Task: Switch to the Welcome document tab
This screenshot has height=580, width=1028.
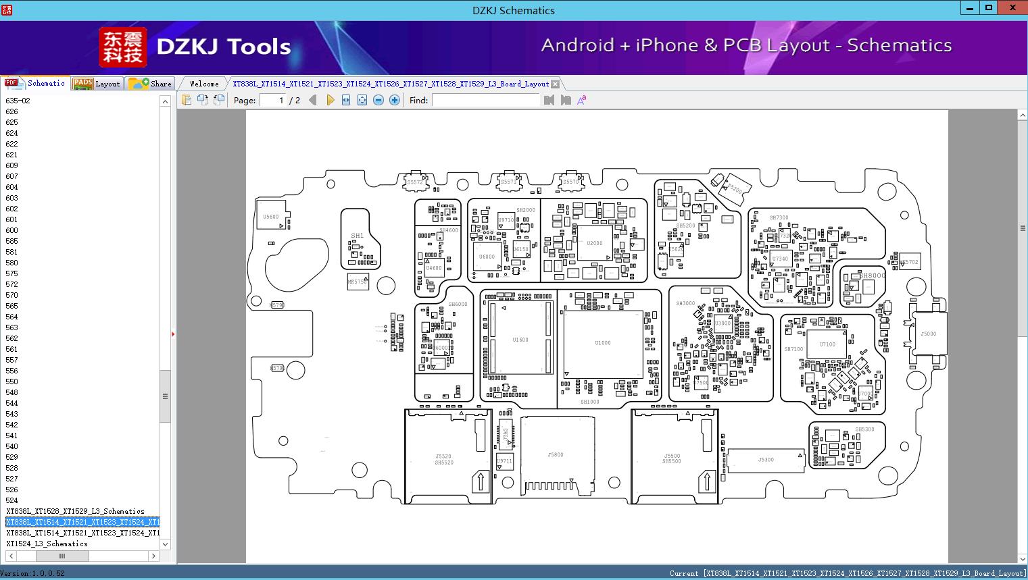Action: [204, 84]
